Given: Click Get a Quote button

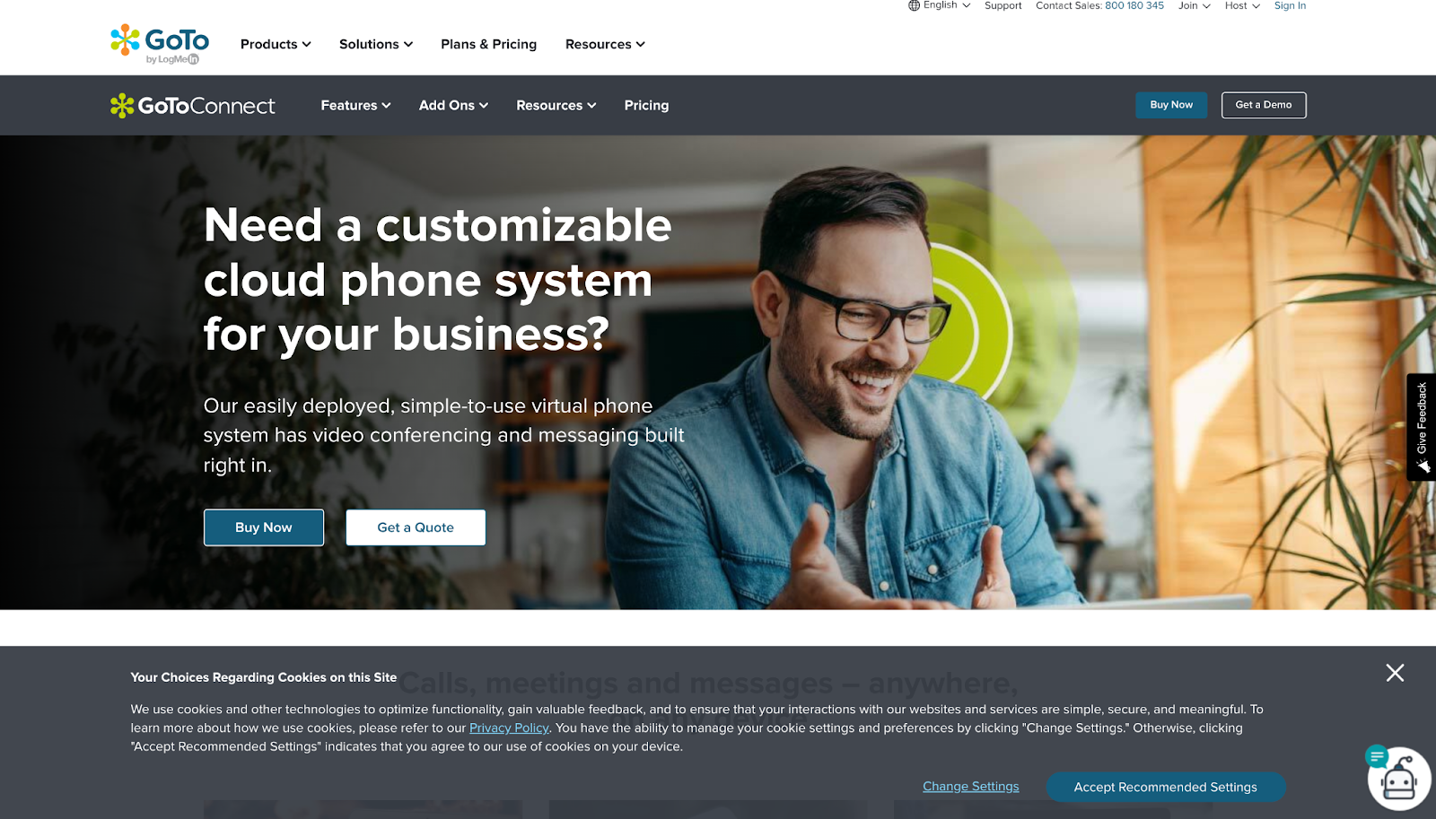Looking at the screenshot, I should click(x=416, y=527).
